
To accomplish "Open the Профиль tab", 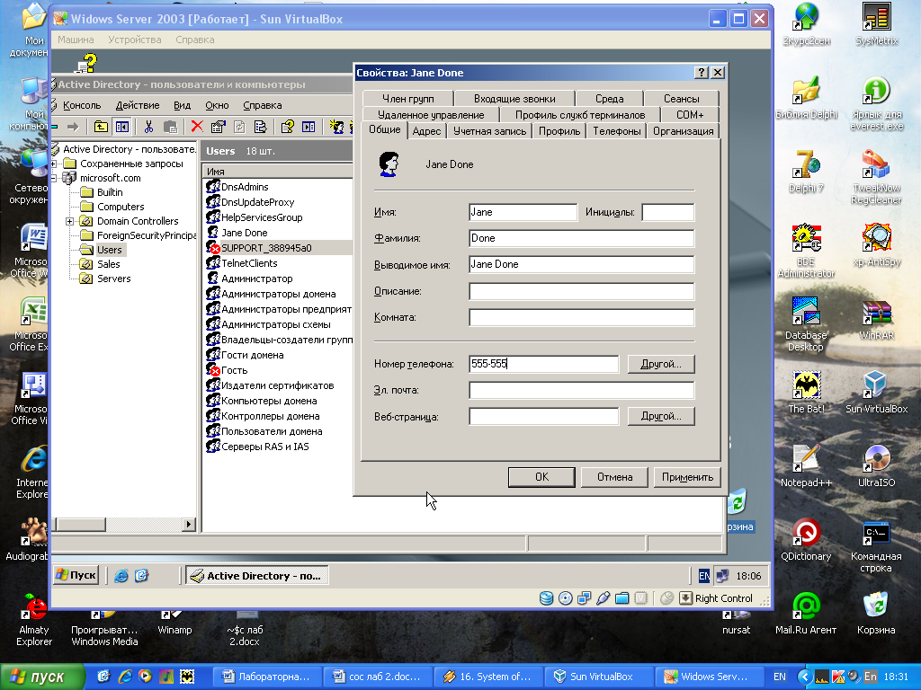I will tap(559, 131).
